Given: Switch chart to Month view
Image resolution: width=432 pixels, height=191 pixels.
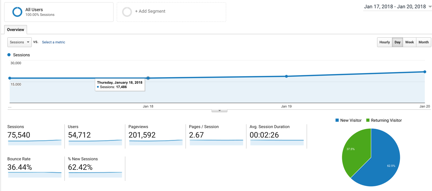Looking at the screenshot, I should click(x=423, y=42).
